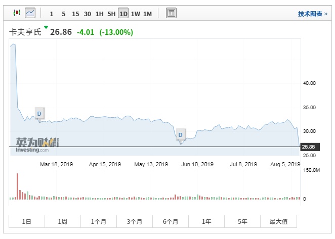The image size is (335, 239).
Task: Select the area line chart icon
Action: [30, 13]
